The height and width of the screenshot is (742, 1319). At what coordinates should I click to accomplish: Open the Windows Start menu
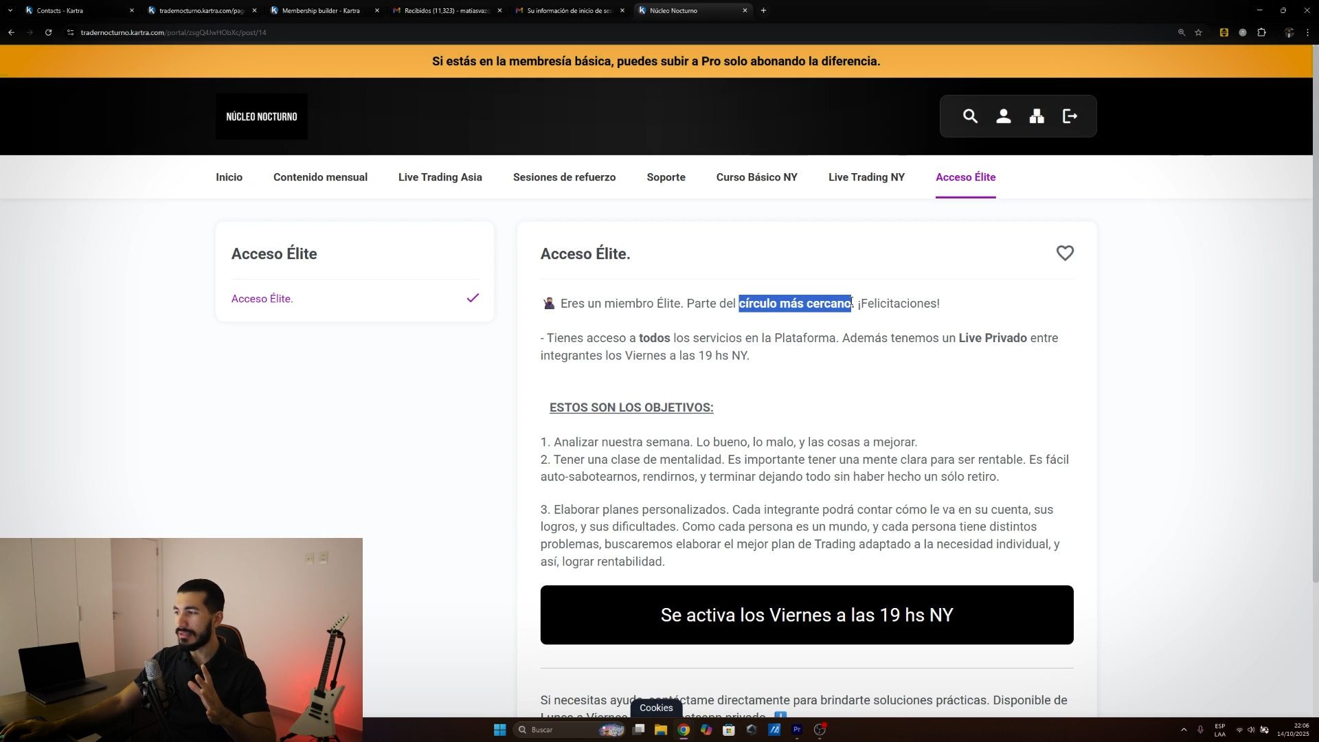(x=500, y=730)
